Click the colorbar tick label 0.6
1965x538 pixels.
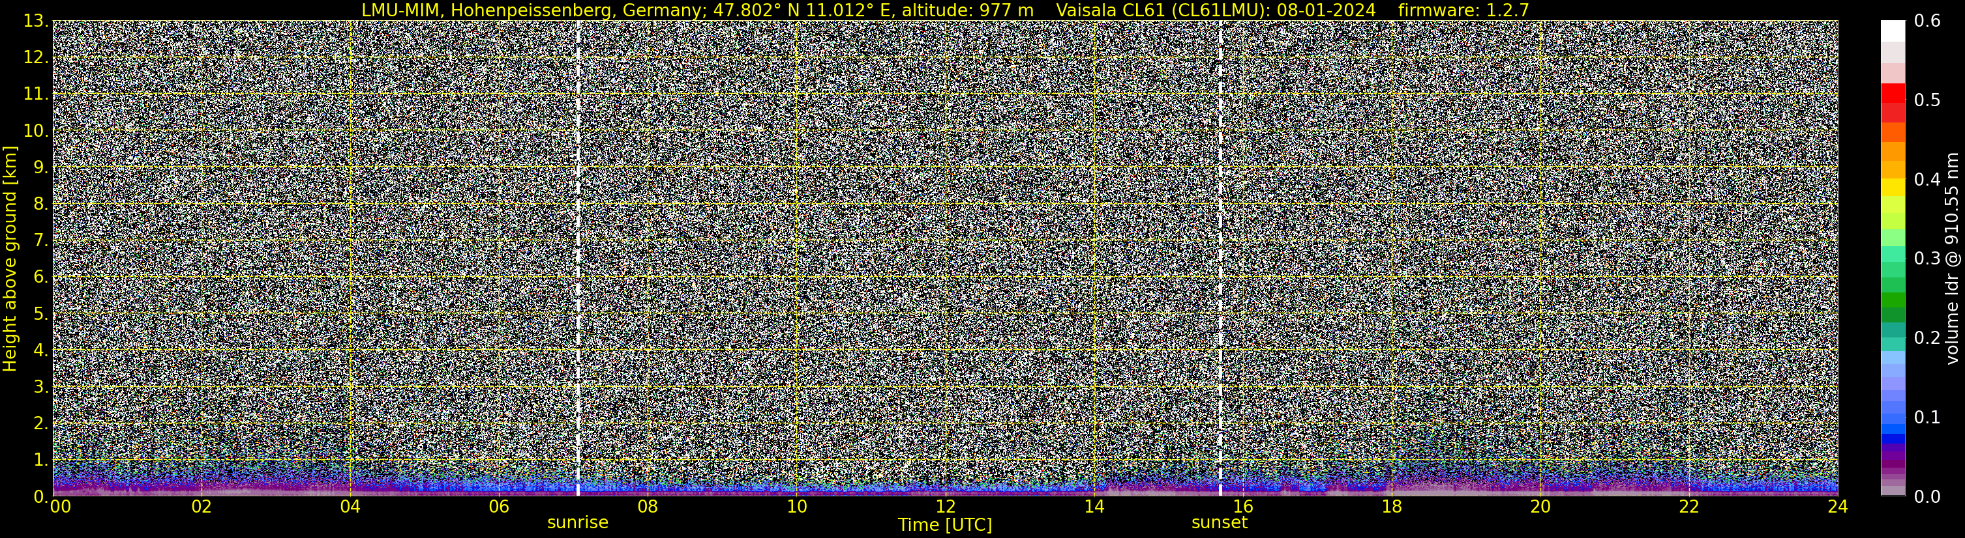pyautogui.click(x=1927, y=21)
